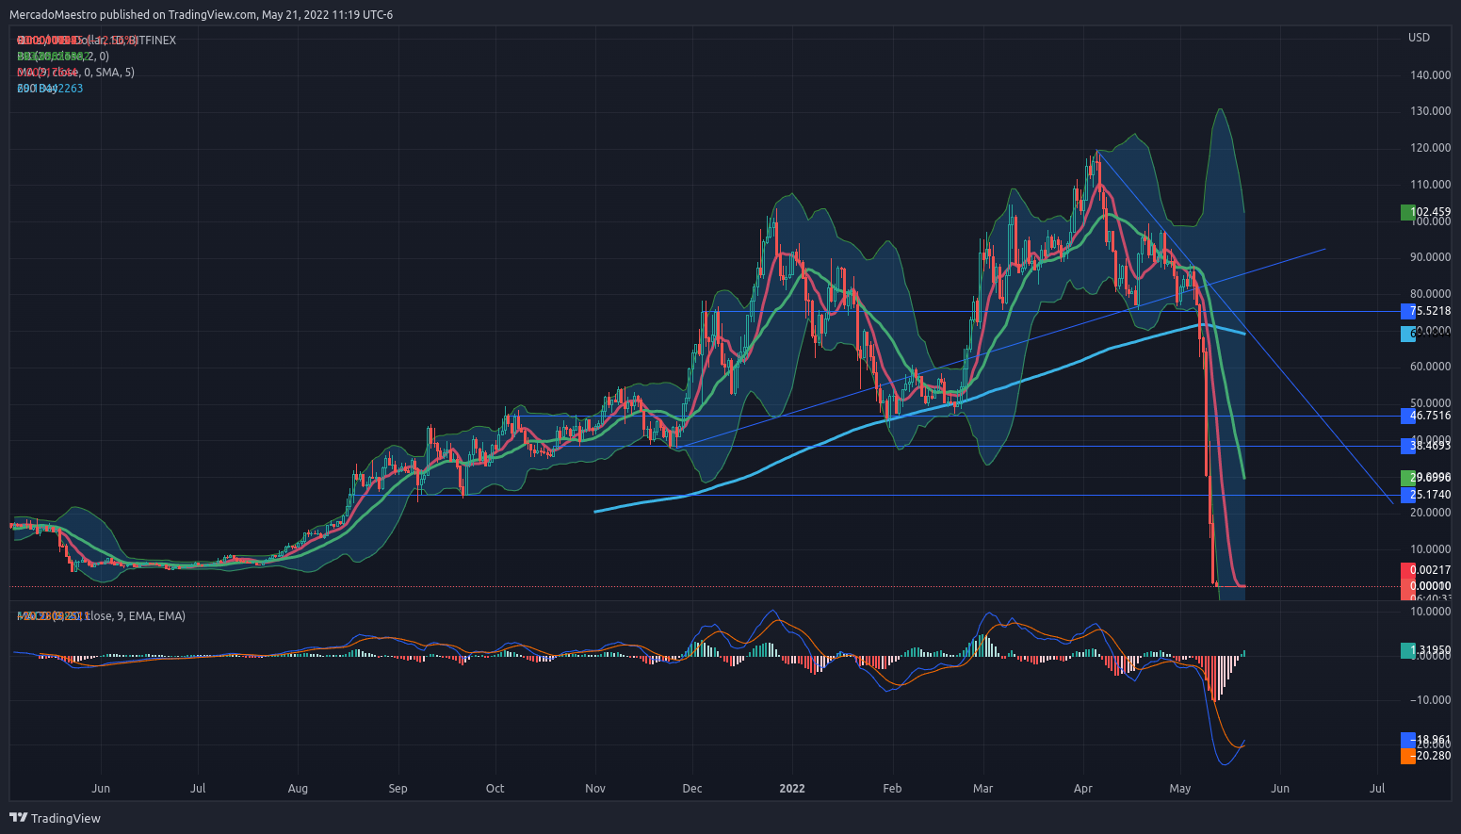Click the Aug label on time axis
This screenshot has height=834, width=1461.
pyautogui.click(x=298, y=789)
